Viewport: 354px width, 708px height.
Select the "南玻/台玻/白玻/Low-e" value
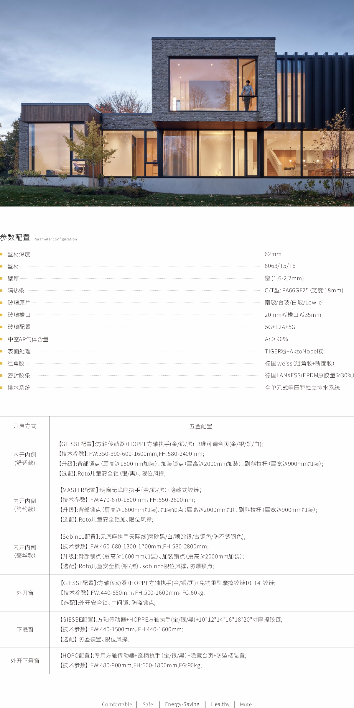click(293, 303)
